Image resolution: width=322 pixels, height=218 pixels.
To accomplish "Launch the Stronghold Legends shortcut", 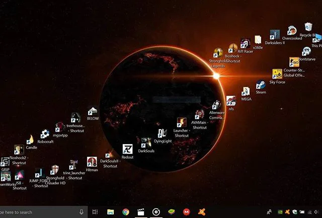I will pos(218,53).
